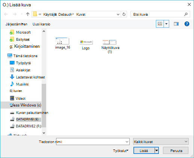194x158 pixels.
Task: Click the DATADRIVE2 drive icon
Action: (x=12, y=126)
